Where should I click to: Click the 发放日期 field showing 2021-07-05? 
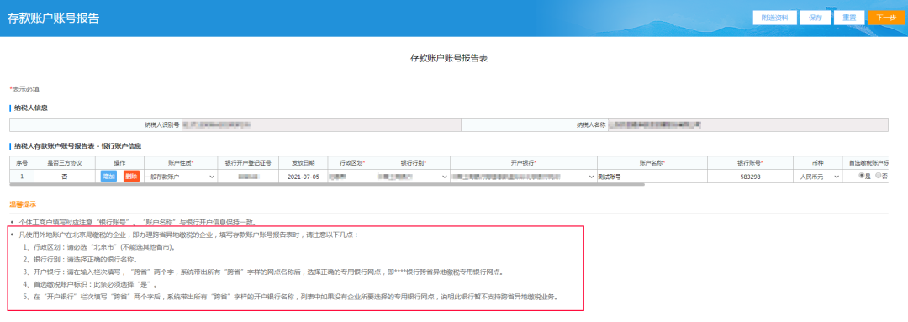click(303, 176)
